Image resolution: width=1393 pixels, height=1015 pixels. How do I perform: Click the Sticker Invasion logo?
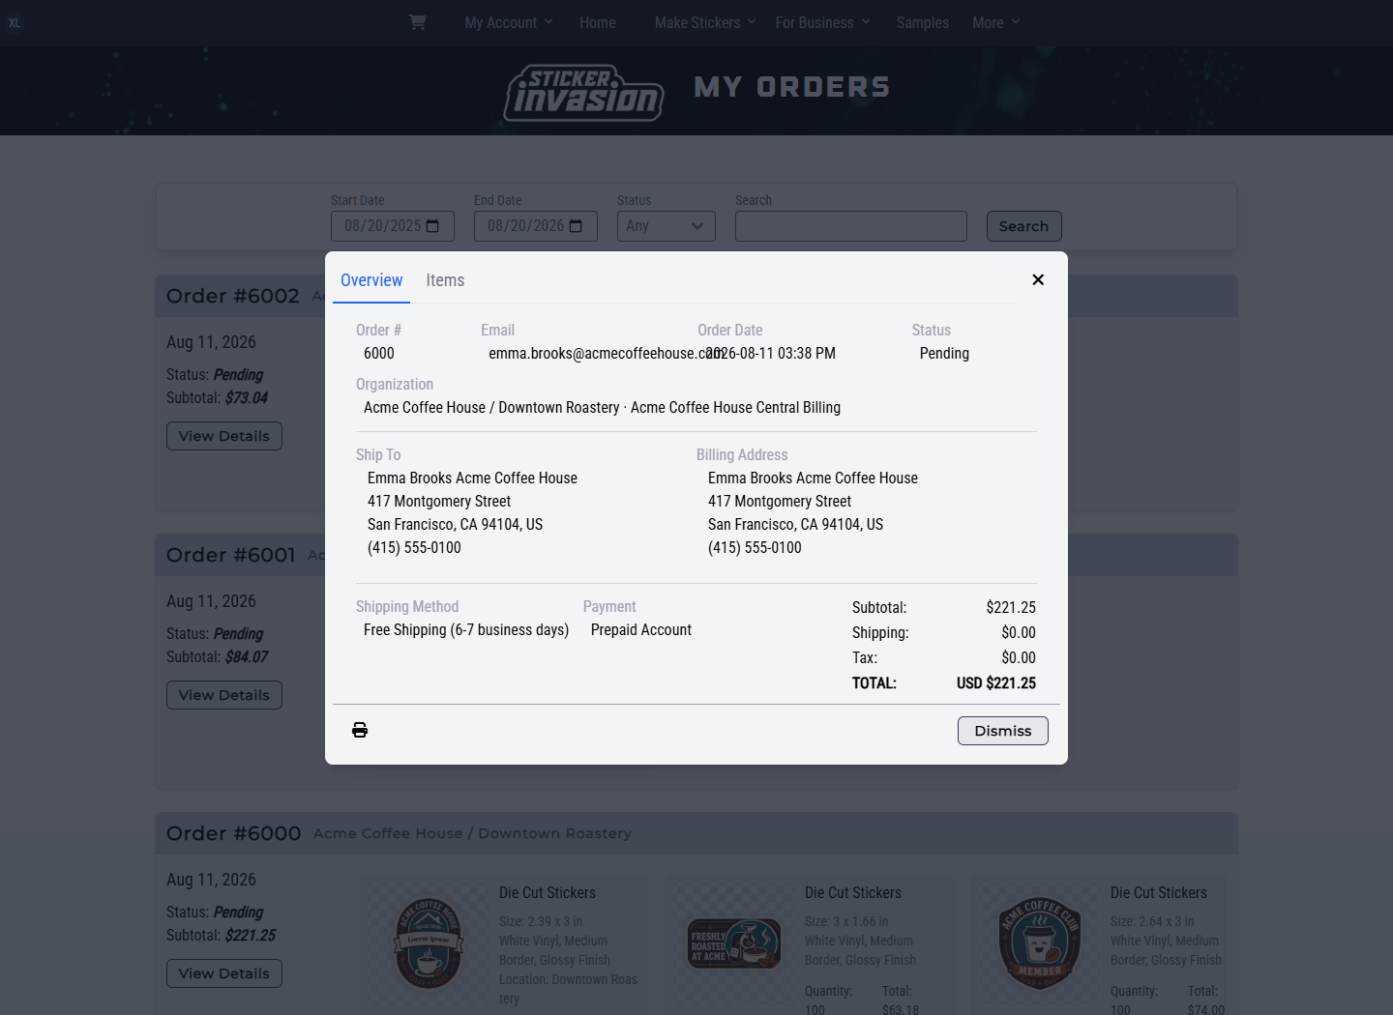pyautogui.click(x=583, y=93)
